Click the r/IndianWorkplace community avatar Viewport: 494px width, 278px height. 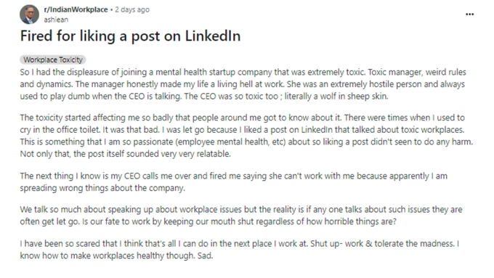coord(29,15)
